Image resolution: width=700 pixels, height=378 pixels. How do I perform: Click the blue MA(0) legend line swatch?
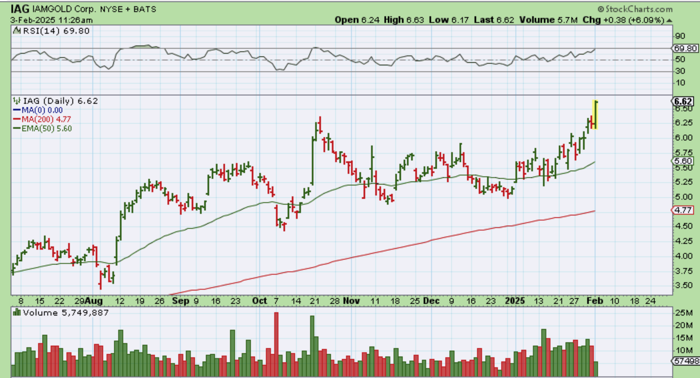coord(17,110)
